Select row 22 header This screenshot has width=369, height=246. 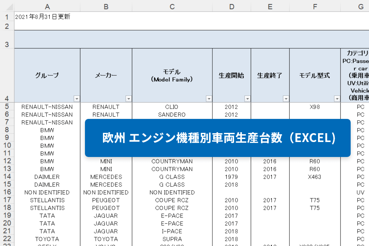pos(7,239)
